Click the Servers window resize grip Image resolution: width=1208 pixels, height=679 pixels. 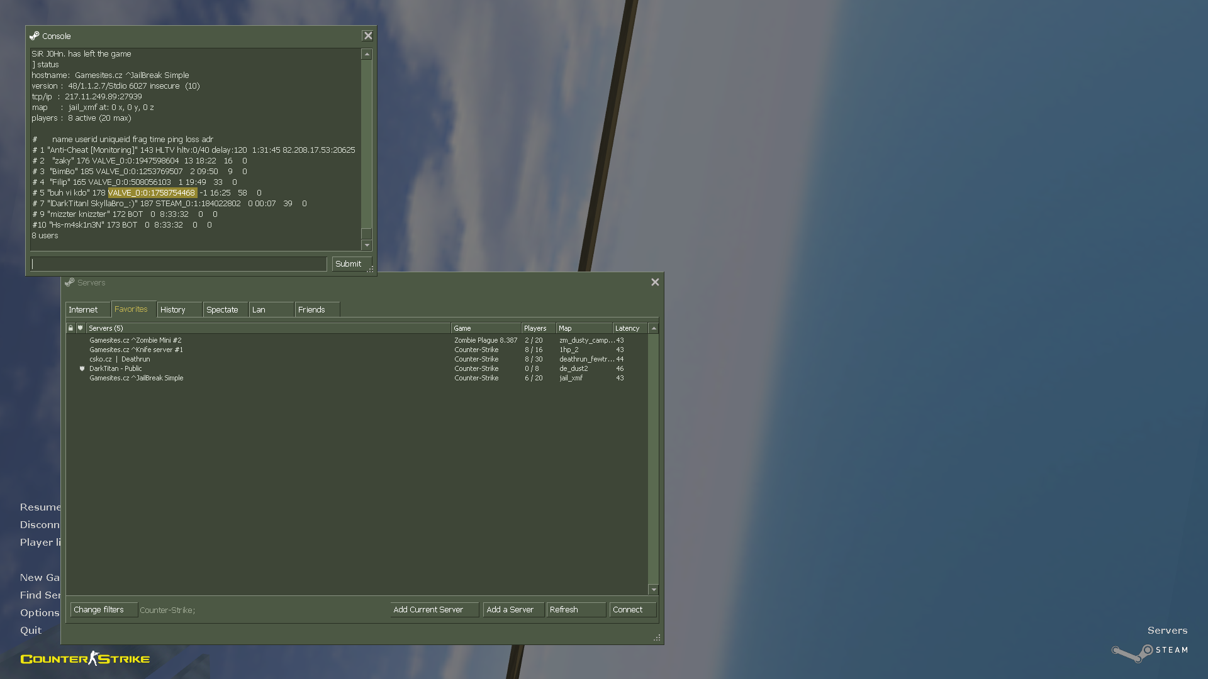pyautogui.click(x=657, y=638)
